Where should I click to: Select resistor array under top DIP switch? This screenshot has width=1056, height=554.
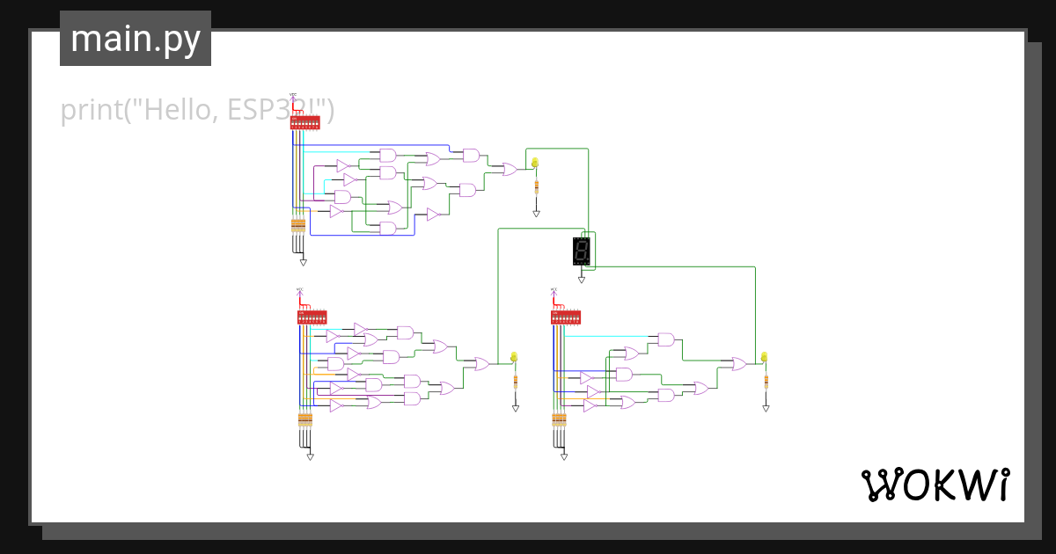point(298,226)
